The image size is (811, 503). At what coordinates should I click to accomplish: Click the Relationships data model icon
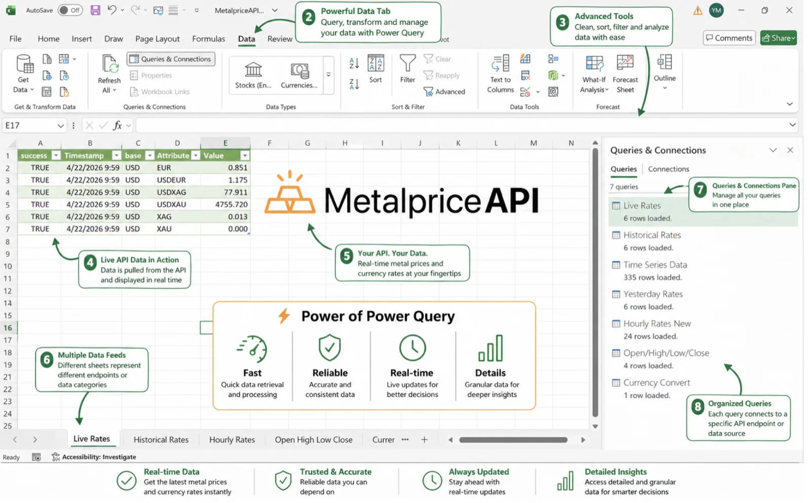[553, 75]
